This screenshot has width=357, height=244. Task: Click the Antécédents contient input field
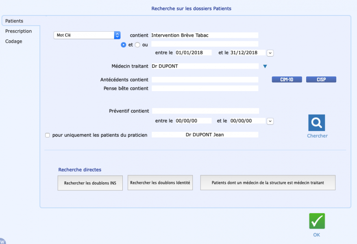click(x=205, y=79)
